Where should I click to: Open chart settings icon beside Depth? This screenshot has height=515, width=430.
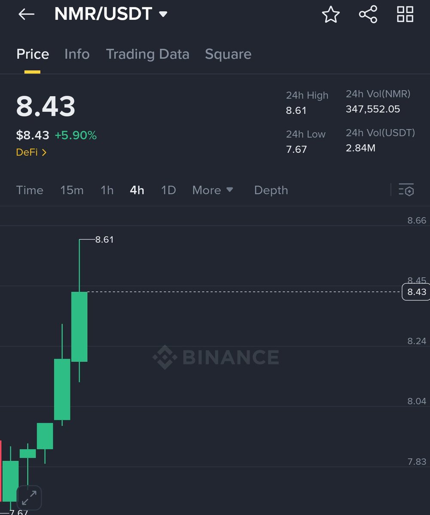(406, 190)
